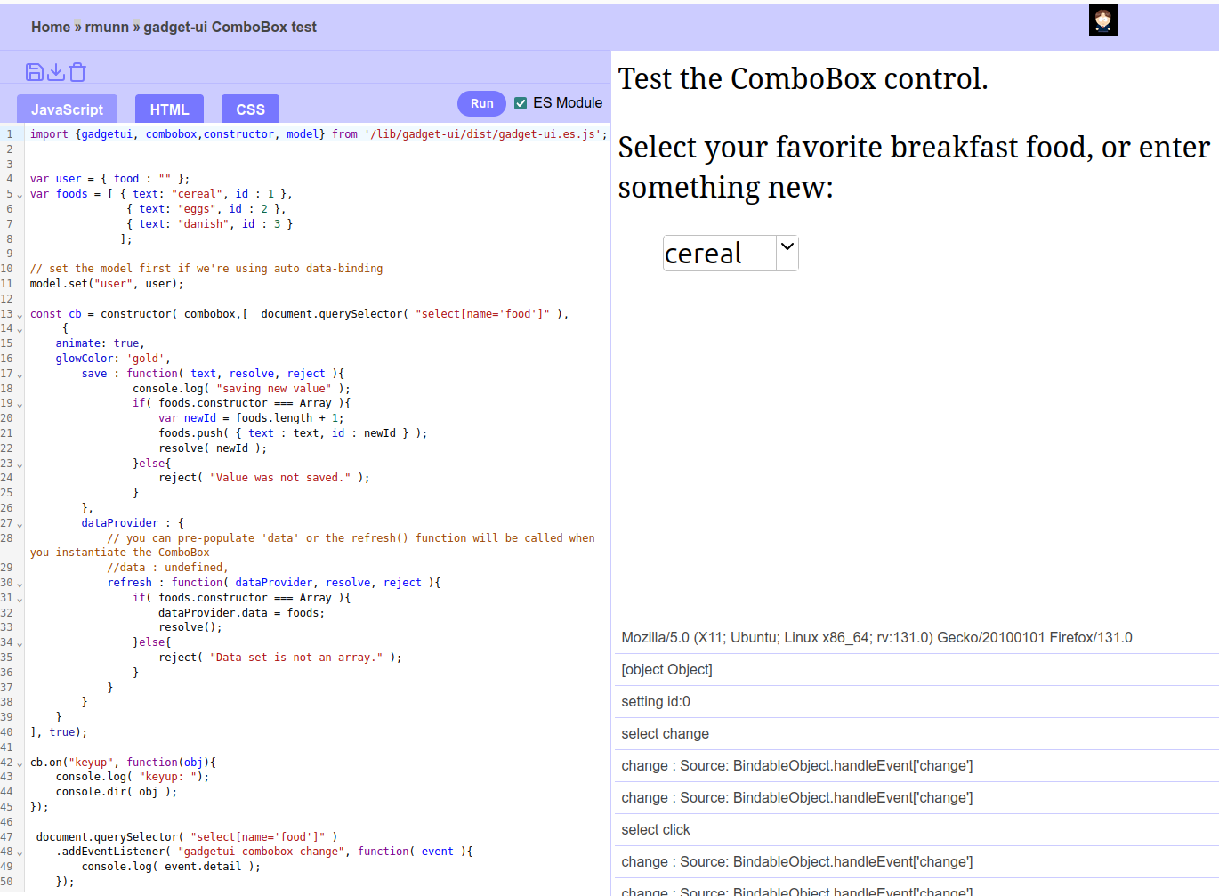The width and height of the screenshot is (1219, 896).
Task: Click the 'setting id:0' console entry
Action: pyautogui.click(x=915, y=701)
